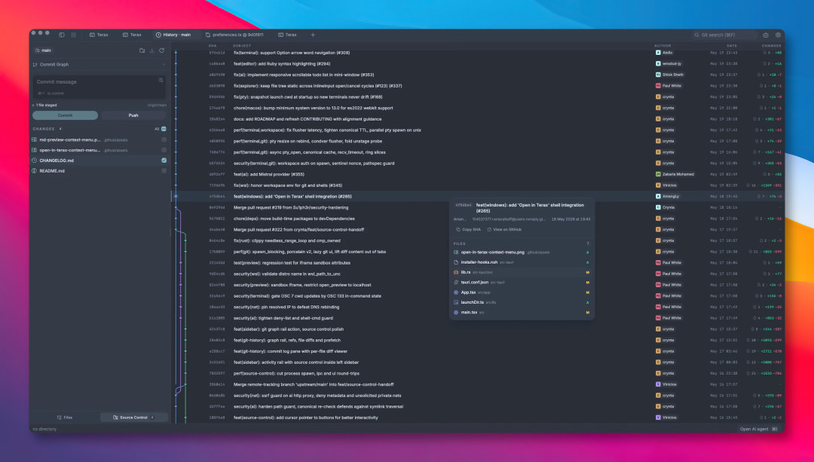The width and height of the screenshot is (814, 462).
Task: Add a new tab with the plus icon
Action: [313, 35]
